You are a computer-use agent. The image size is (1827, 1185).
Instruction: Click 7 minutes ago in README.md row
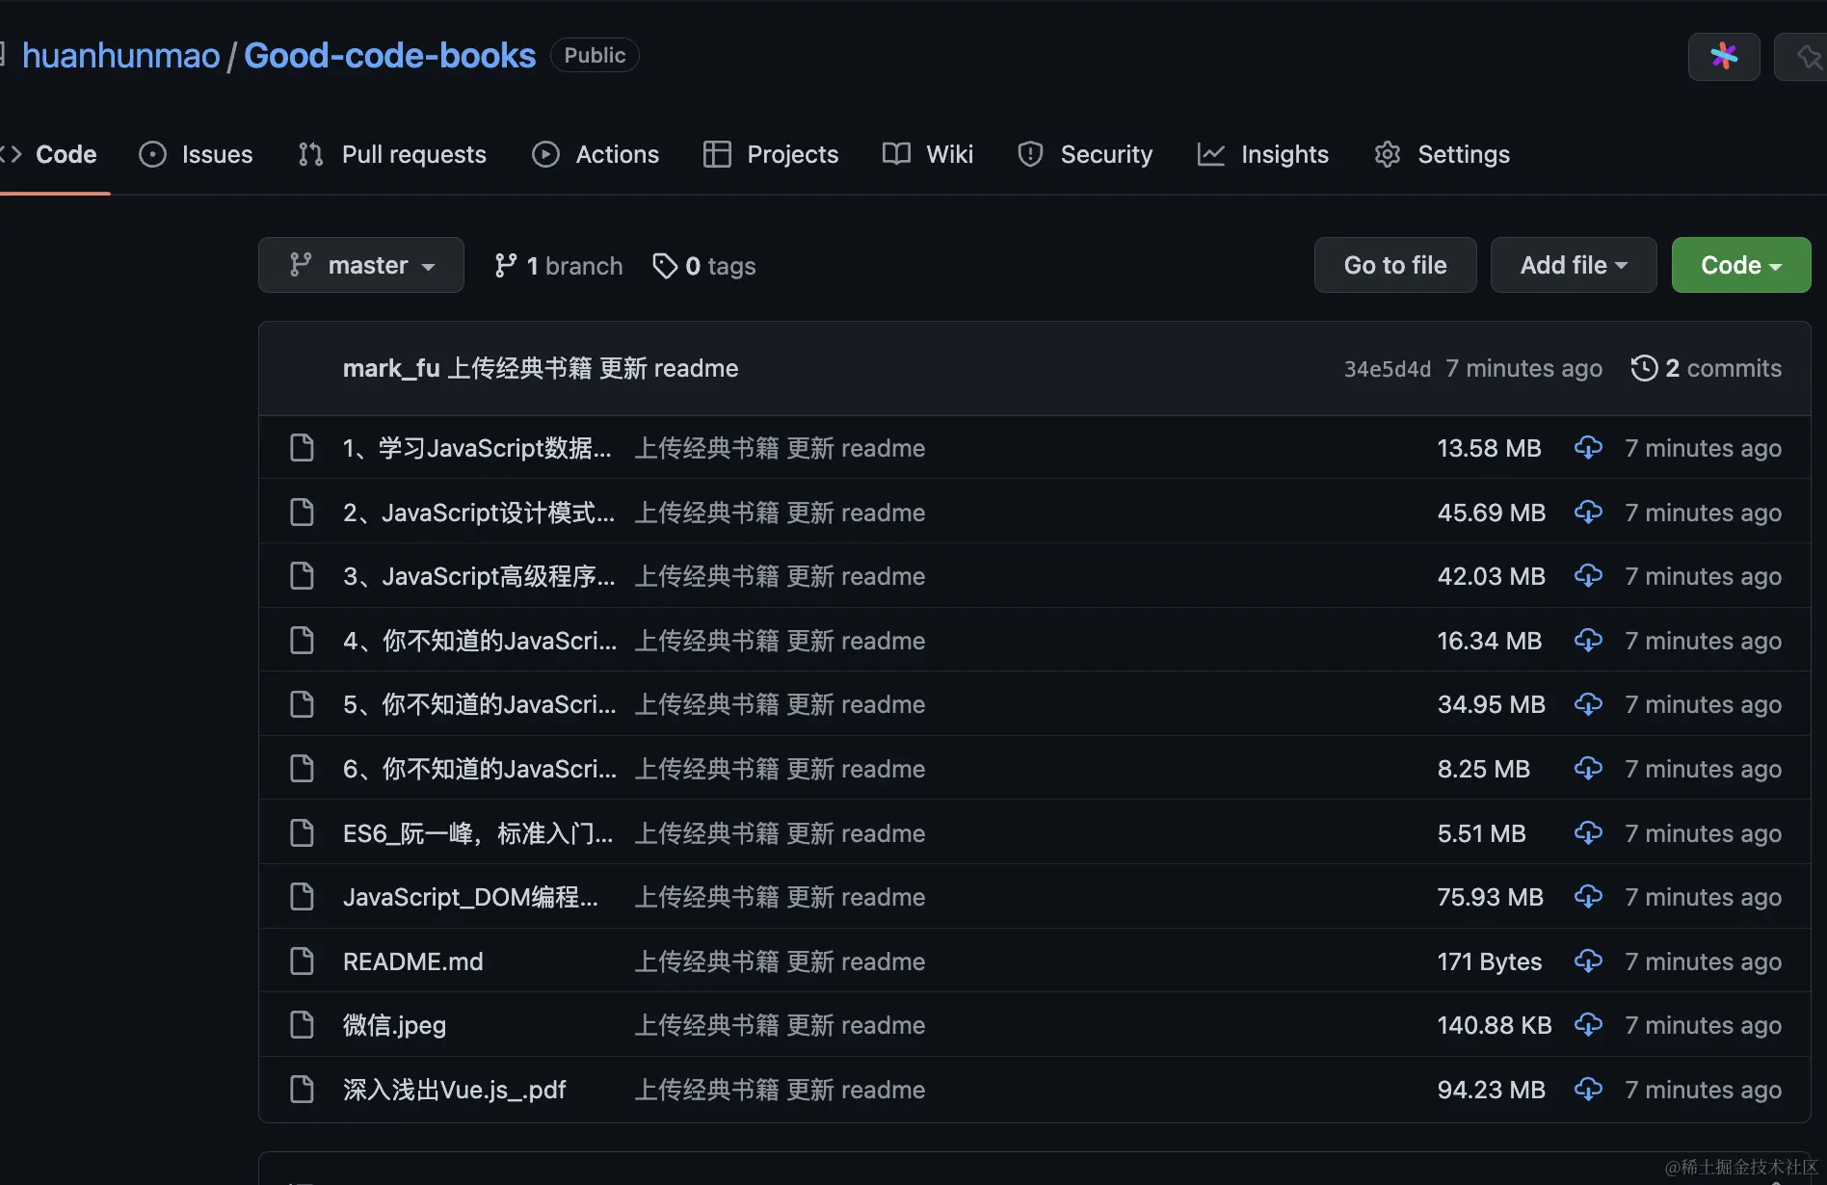click(x=1703, y=961)
